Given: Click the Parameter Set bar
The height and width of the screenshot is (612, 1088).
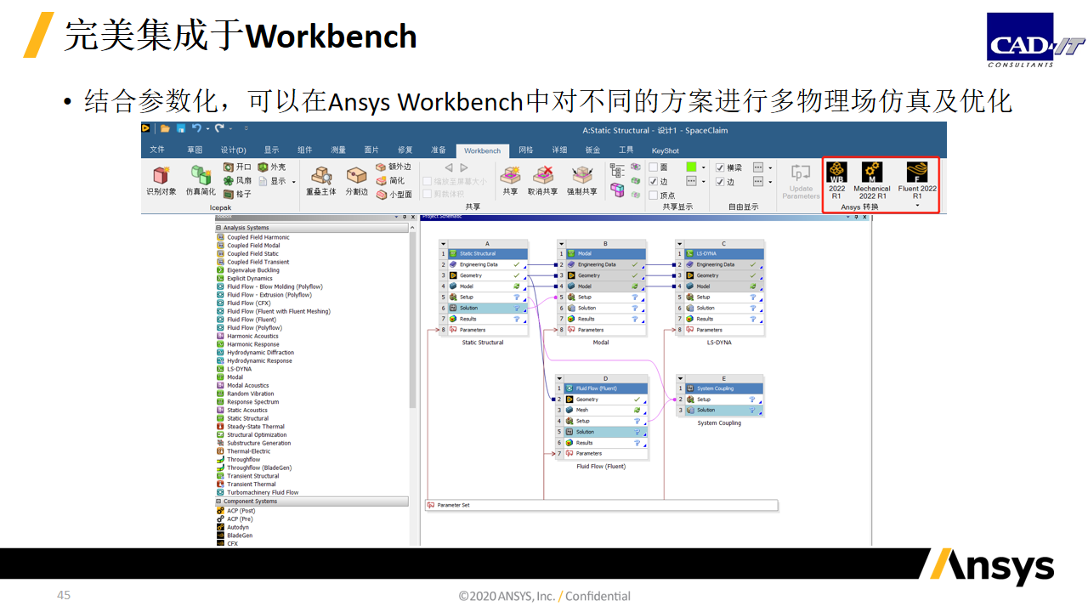Looking at the screenshot, I should click(x=602, y=505).
